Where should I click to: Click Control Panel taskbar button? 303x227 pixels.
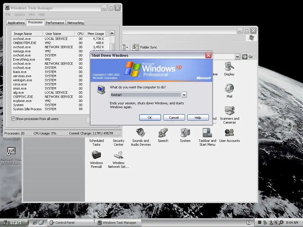[x=70, y=223]
